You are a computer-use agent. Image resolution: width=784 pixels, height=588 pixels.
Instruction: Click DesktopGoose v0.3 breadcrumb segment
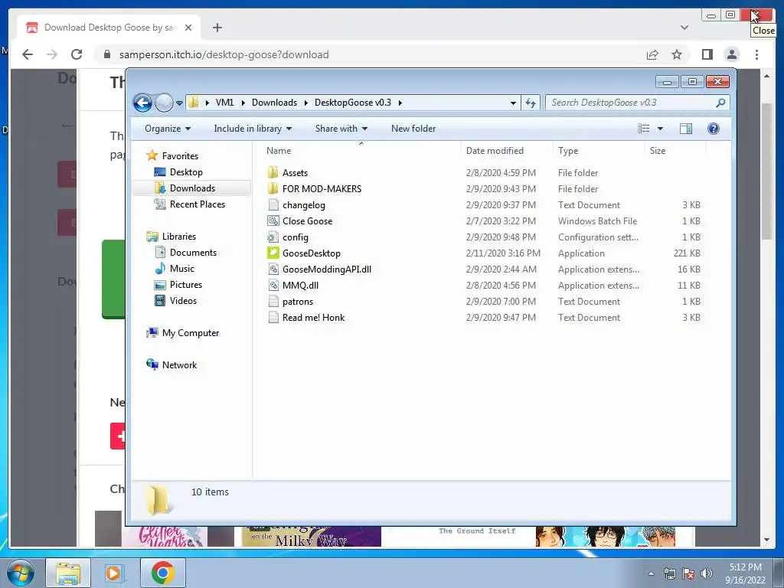click(352, 103)
